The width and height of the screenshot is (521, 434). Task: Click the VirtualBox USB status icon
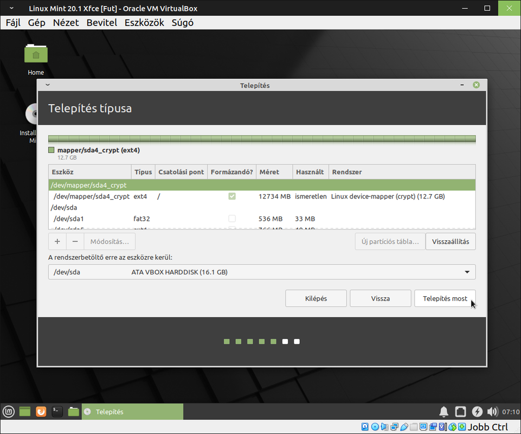tap(404, 427)
